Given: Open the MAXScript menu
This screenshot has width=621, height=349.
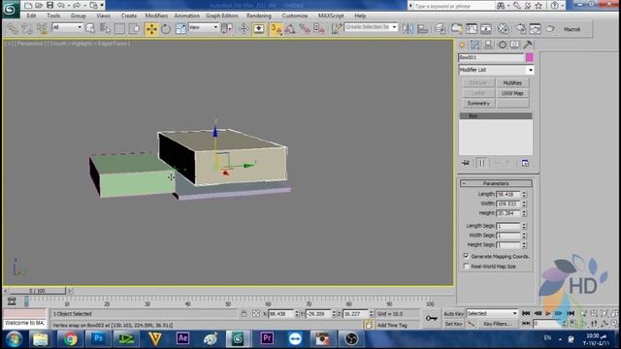Looking at the screenshot, I should 331,16.
